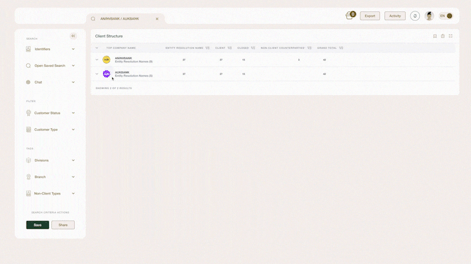Image resolution: width=471 pixels, height=264 pixels.
Task: Click ANINVBANK Grand Total value 42
Action: [324, 60]
